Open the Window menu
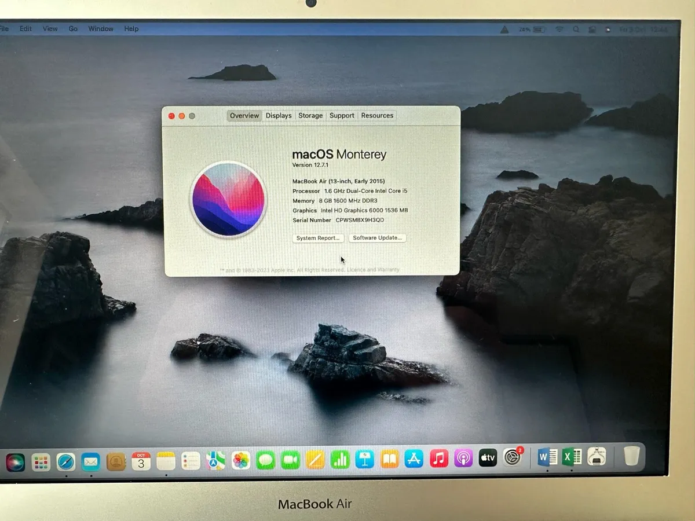This screenshot has height=521, width=695. point(101,28)
